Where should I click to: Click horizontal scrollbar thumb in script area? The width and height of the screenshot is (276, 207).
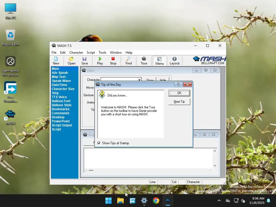91,170
